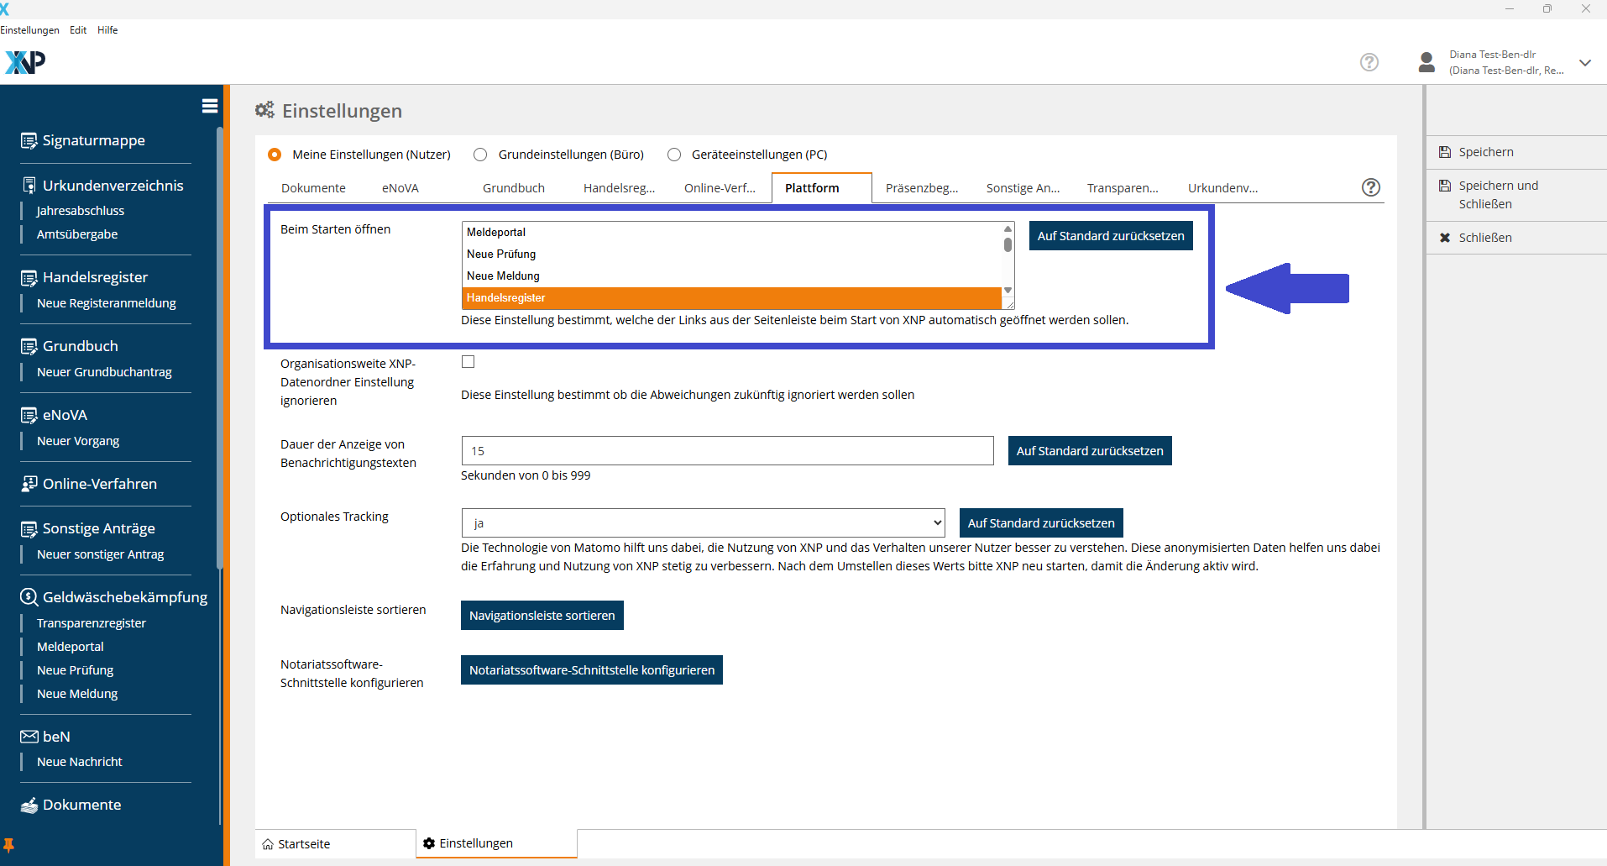1607x866 pixels.
Task: Open the user profile avatar icon
Action: tap(1426, 62)
